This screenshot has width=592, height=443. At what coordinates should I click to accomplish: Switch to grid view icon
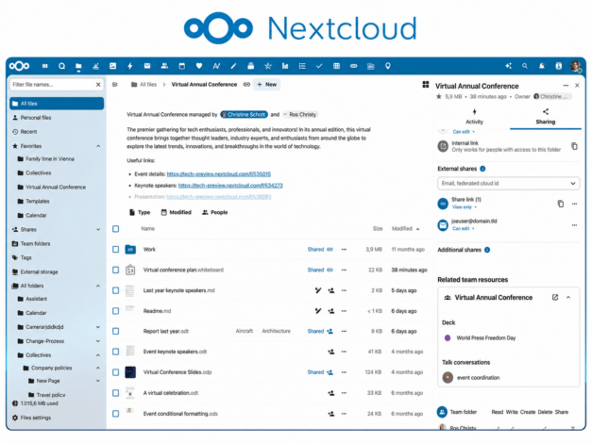(426, 85)
